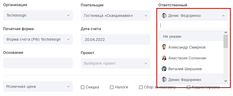The height and width of the screenshot is (96, 233).
Task: Click the dropdown list scrollbar thumb
Action: [226, 41]
